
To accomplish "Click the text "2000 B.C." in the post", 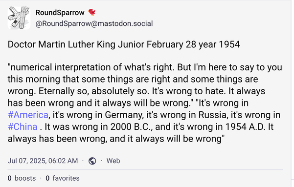I will click(x=132, y=127).
